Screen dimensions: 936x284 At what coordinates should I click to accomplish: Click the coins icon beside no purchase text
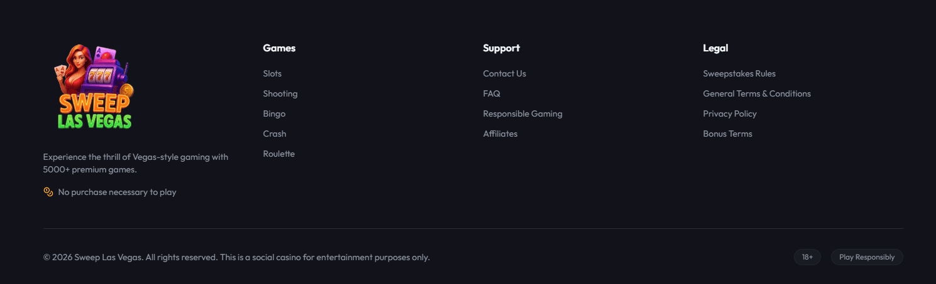[48, 192]
